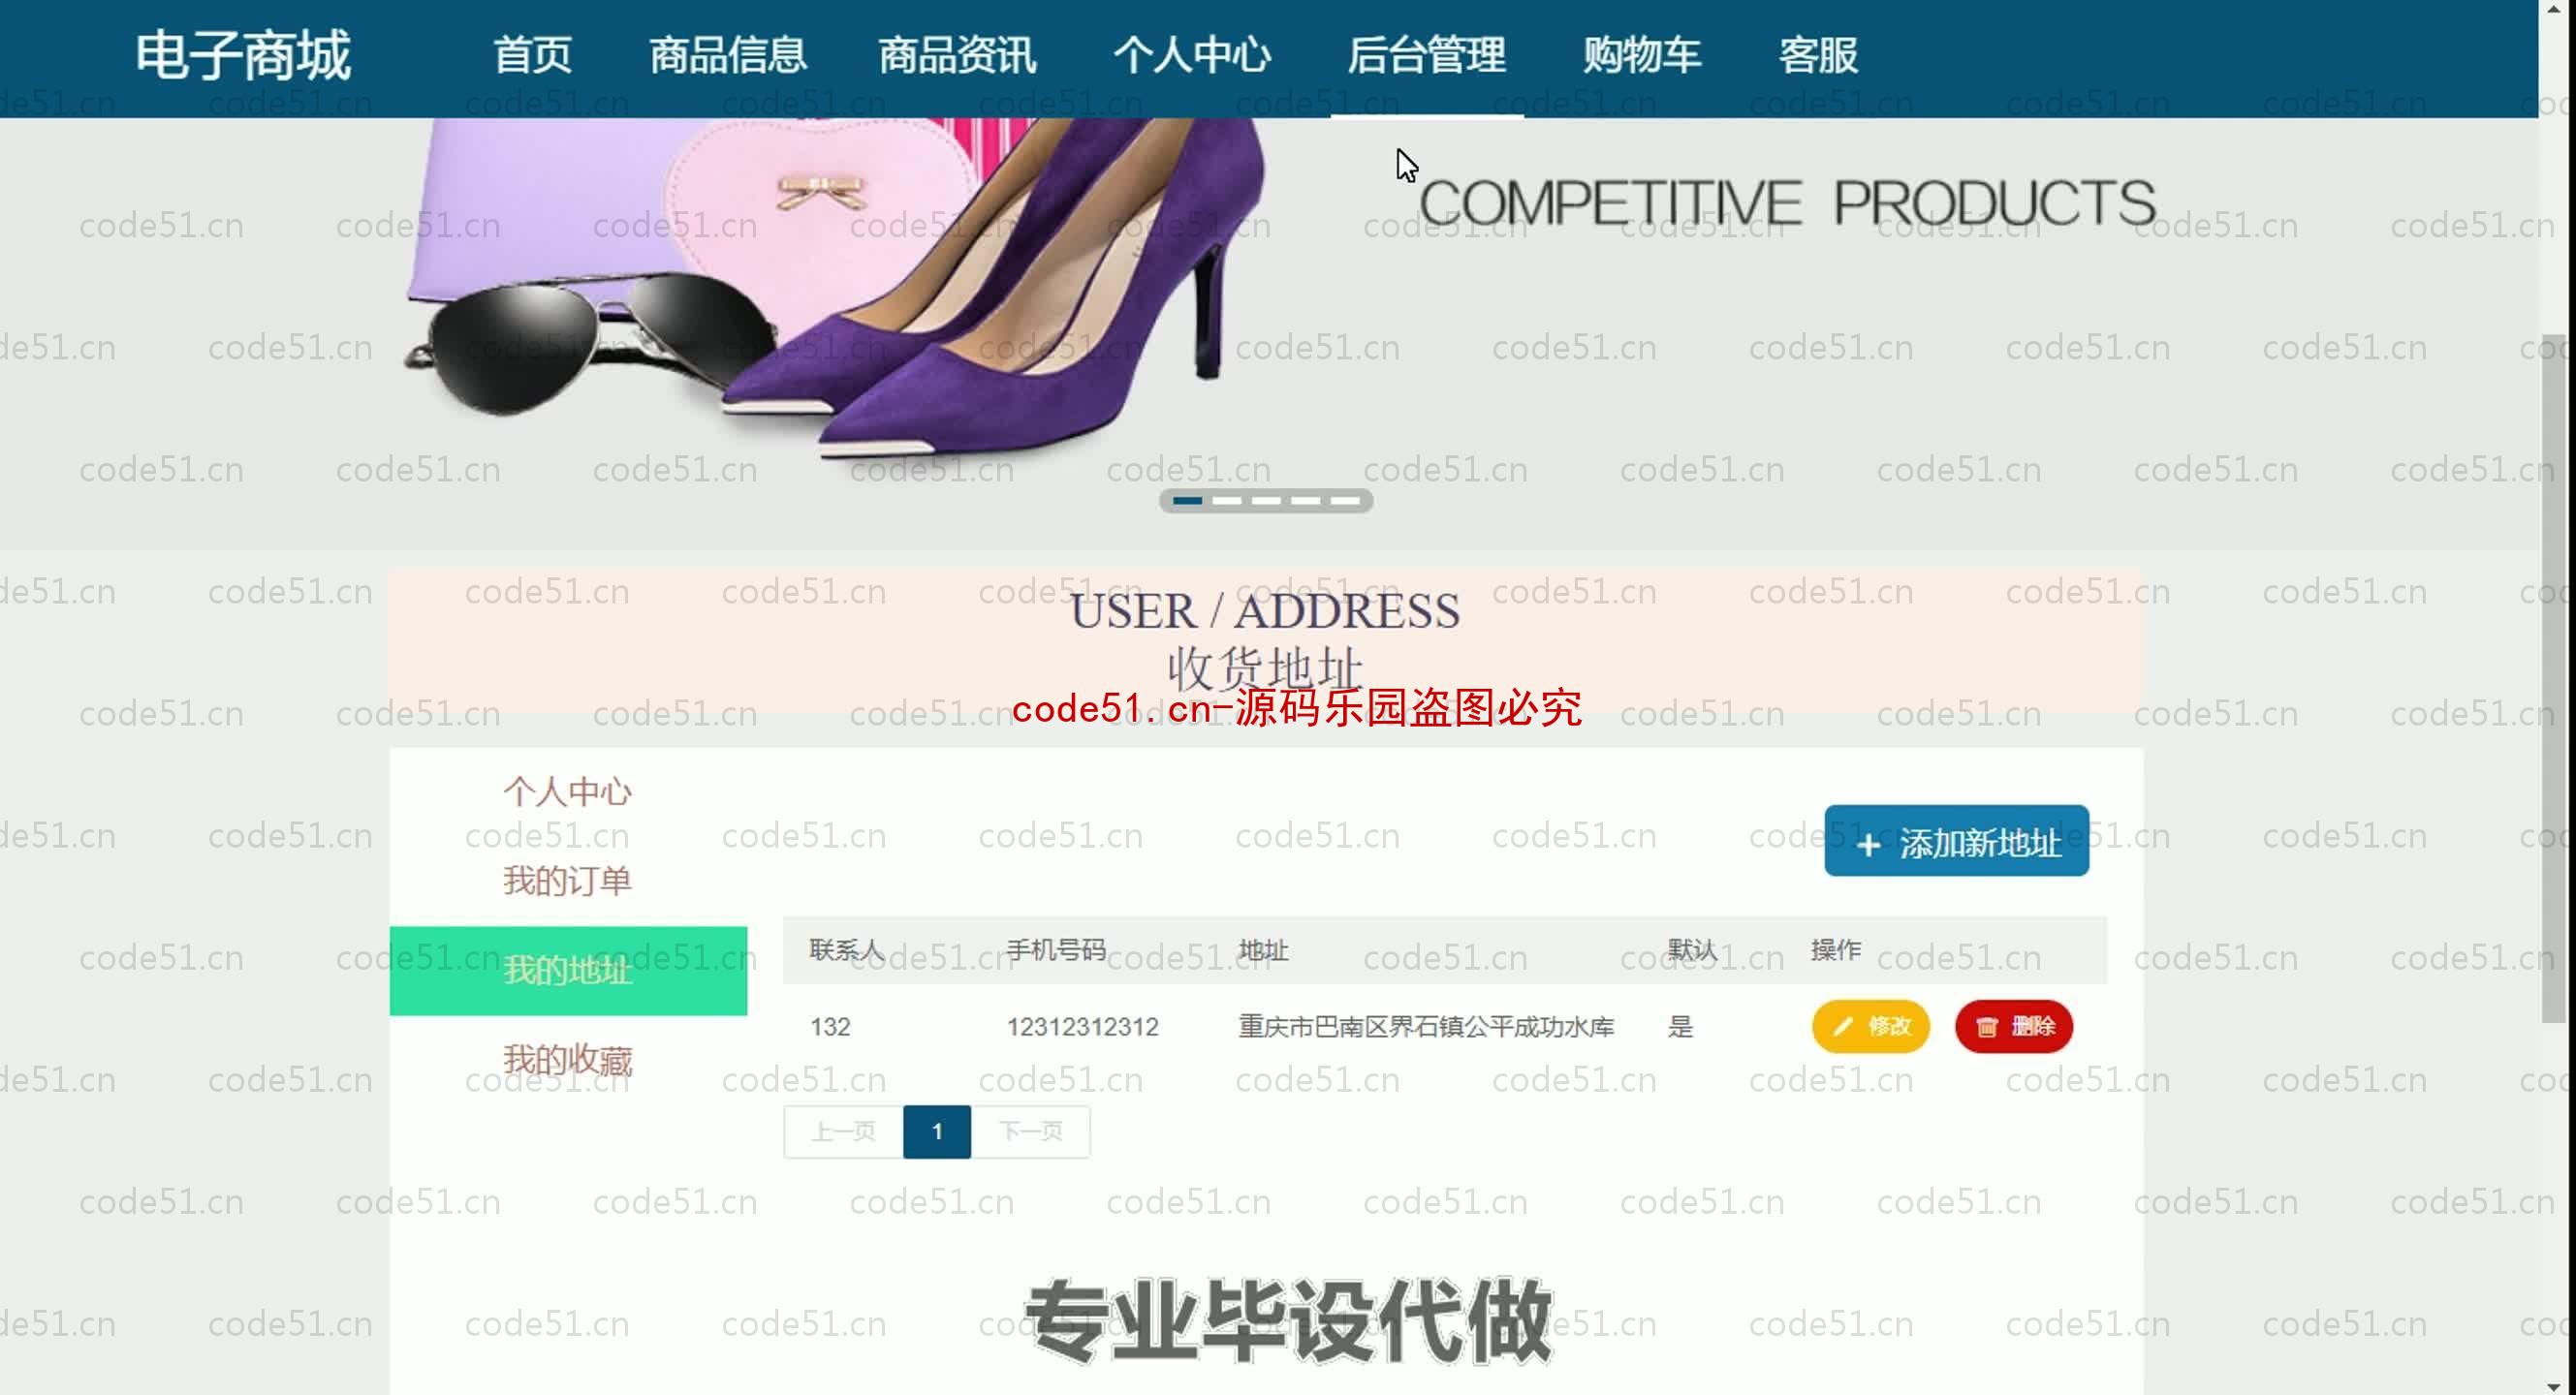Screen dimensions: 2576x1395
Task: Select the 默认 default address toggle
Action: tap(1679, 1026)
